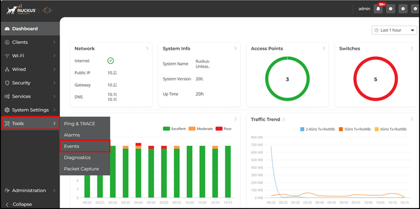Open the Wired sidebar menu
The width and height of the screenshot is (420, 209).
pyautogui.click(x=30, y=69)
